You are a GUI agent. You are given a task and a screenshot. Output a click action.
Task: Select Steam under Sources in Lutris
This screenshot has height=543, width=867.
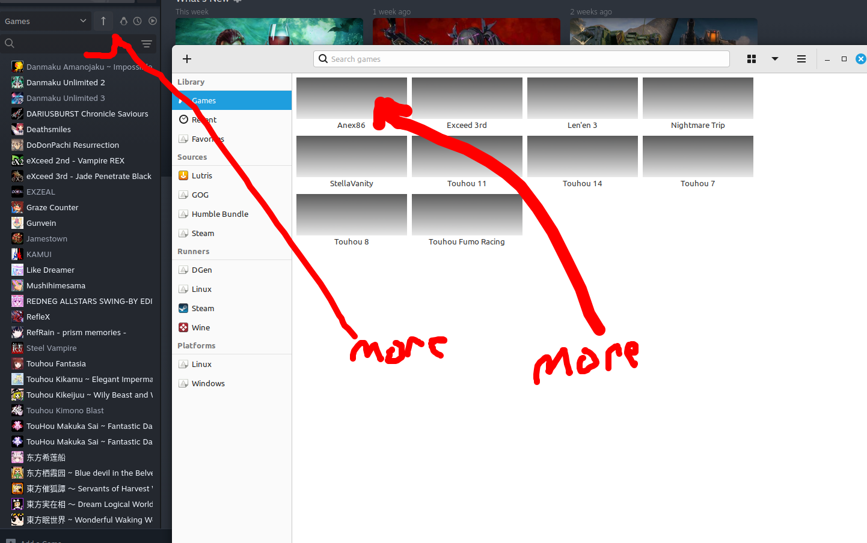tap(231, 233)
